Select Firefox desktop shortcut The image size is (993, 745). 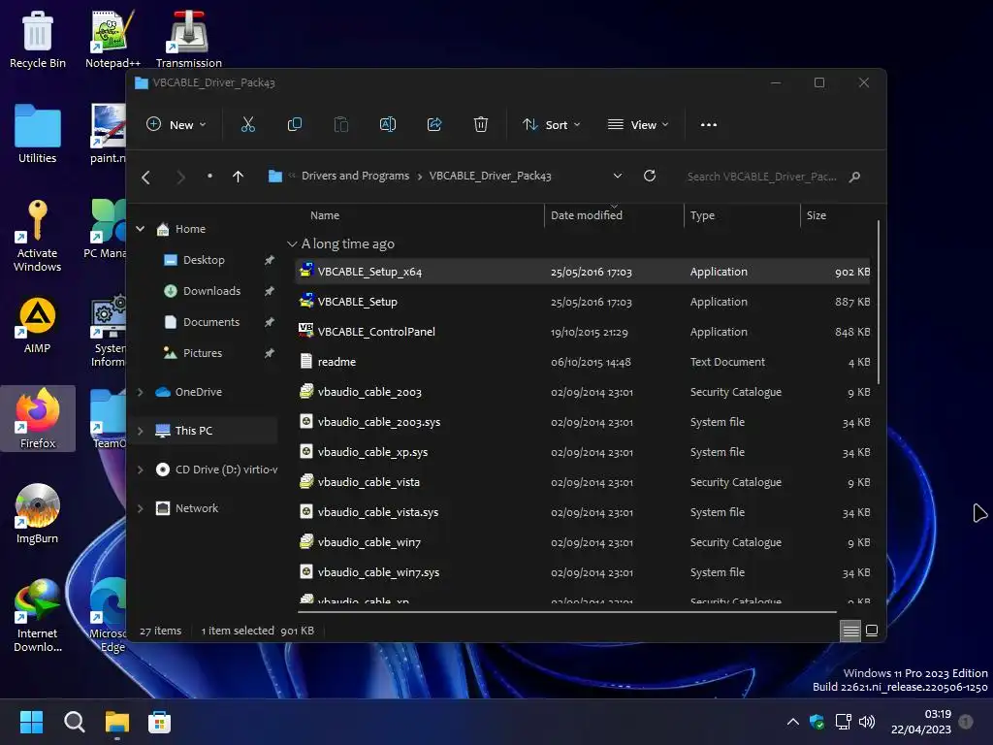38,419
